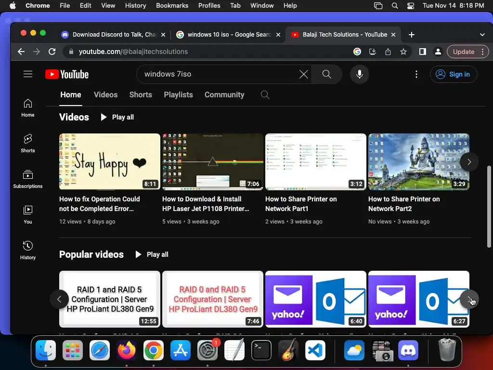Open Discord from the Dock
This screenshot has width=493, height=370.
pos(408,350)
